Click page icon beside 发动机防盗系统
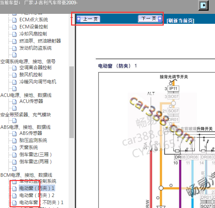The height and width of the screenshot is (208, 215). pyautogui.click(x=14, y=49)
